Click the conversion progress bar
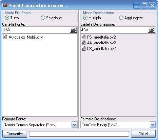 (79, 134)
